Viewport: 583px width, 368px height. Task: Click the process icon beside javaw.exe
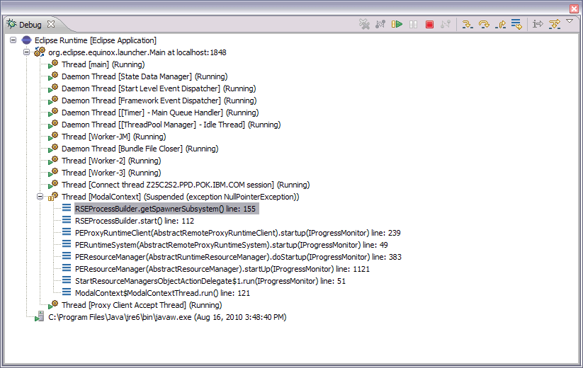[40, 317]
